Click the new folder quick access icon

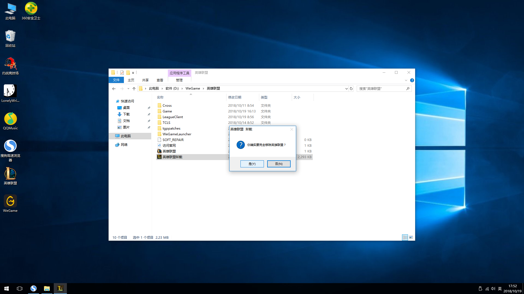[x=128, y=73]
